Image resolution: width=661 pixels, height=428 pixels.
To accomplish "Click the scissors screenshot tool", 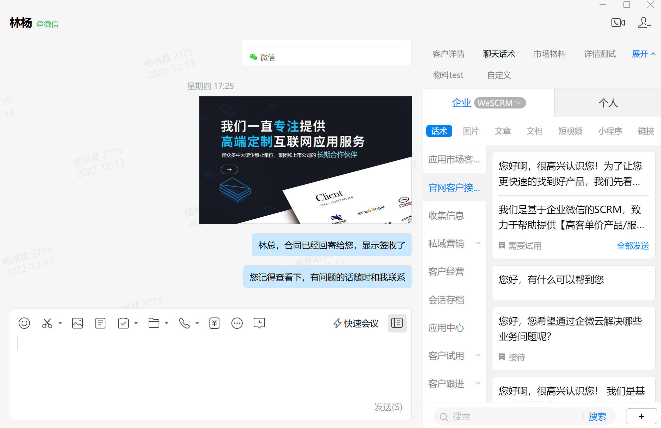I will tap(47, 323).
